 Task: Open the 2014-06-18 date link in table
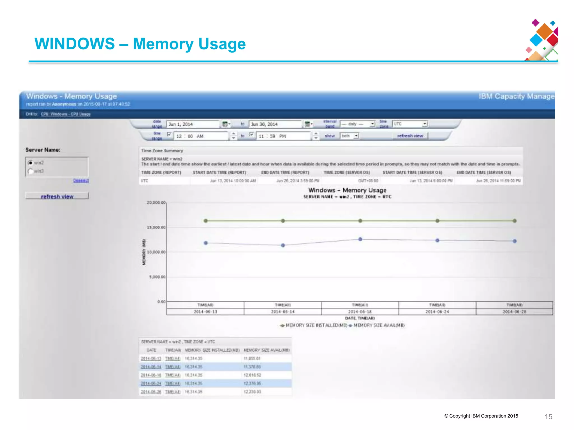coord(151,375)
